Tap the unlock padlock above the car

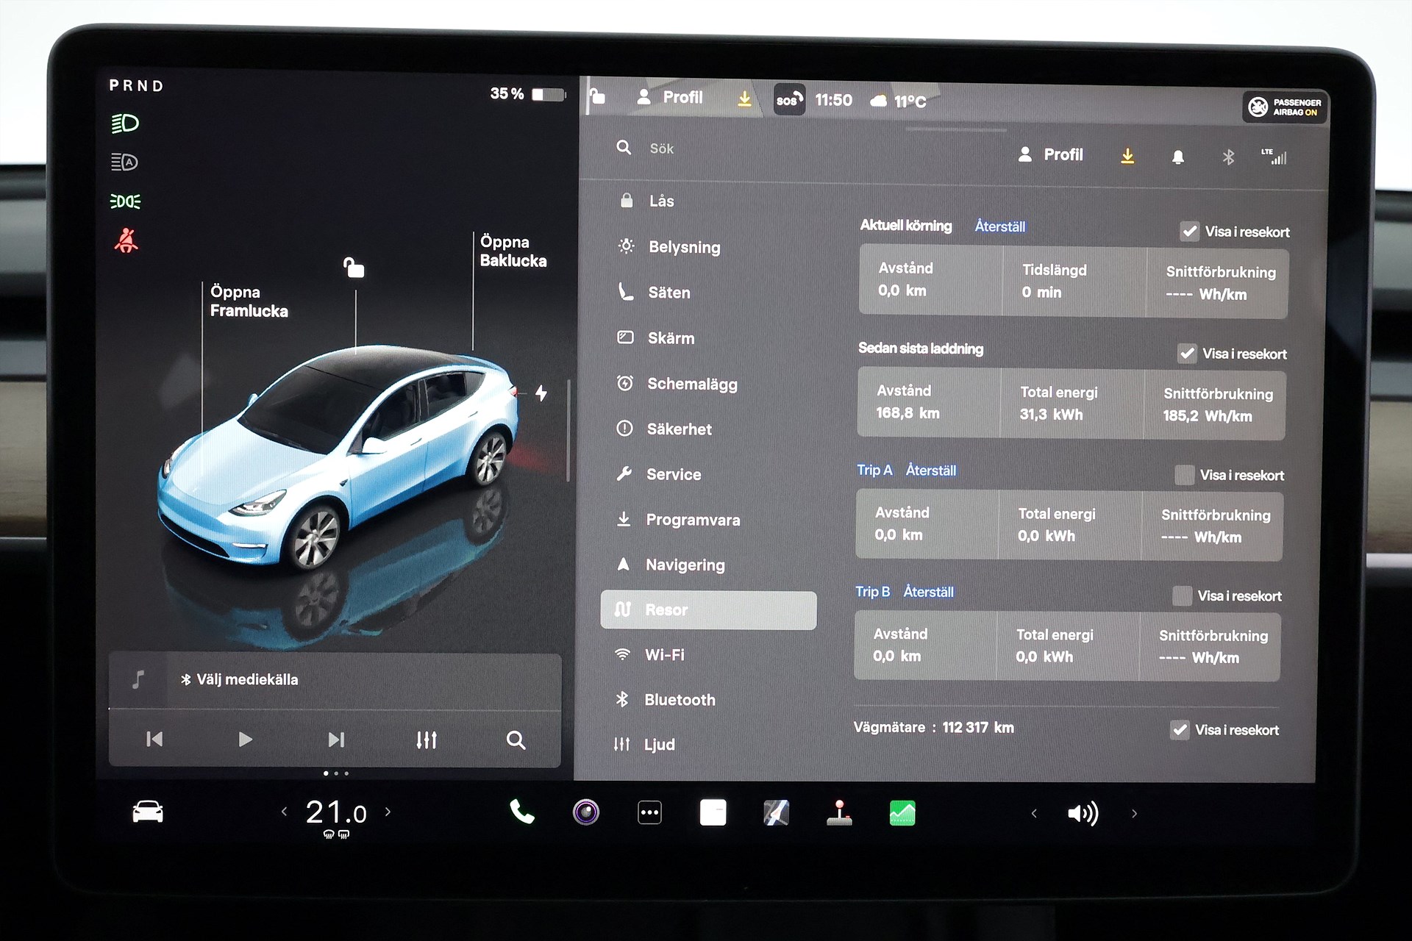[x=354, y=268]
